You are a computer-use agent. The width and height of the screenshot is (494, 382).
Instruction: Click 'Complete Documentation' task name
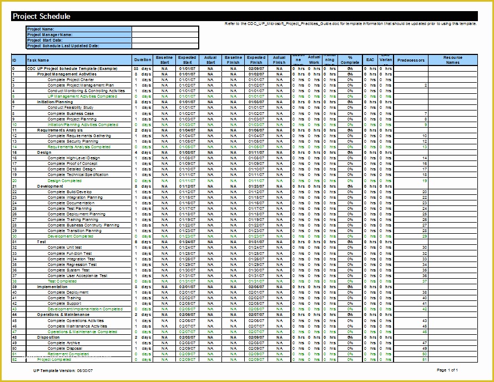tap(71, 203)
